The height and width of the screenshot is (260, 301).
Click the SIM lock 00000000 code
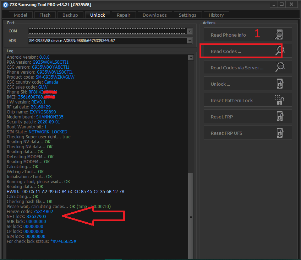[35, 237]
